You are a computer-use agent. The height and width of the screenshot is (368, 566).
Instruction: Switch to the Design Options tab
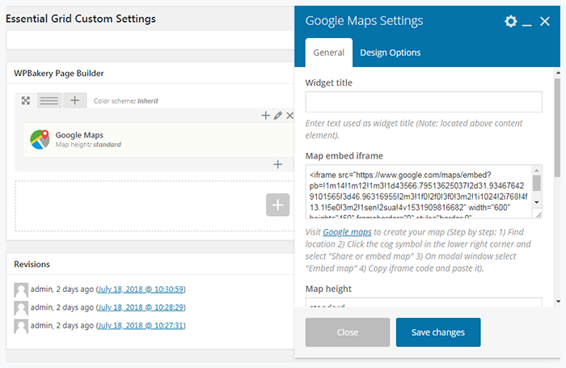[390, 53]
